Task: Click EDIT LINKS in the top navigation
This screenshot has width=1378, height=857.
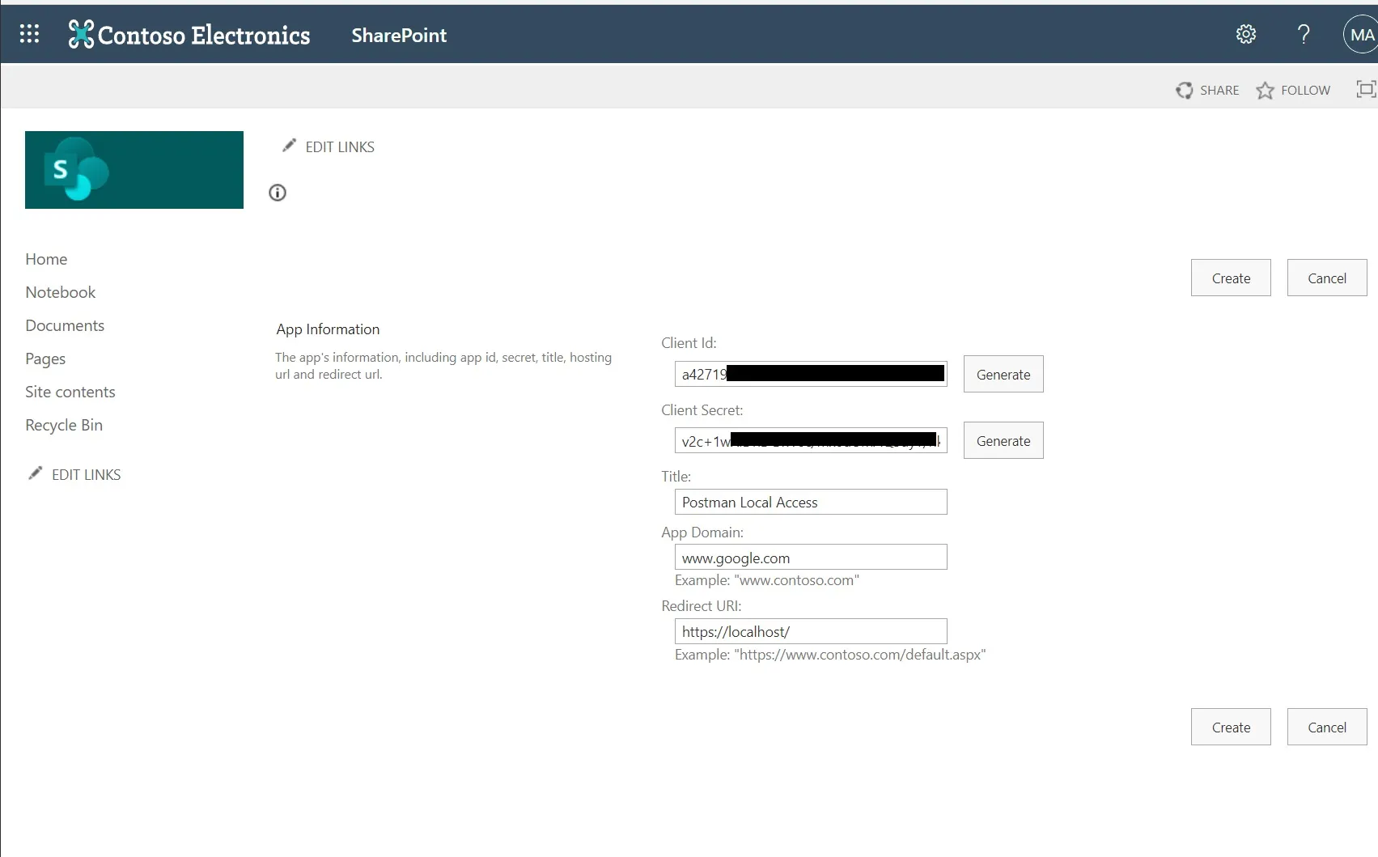Action: (329, 146)
